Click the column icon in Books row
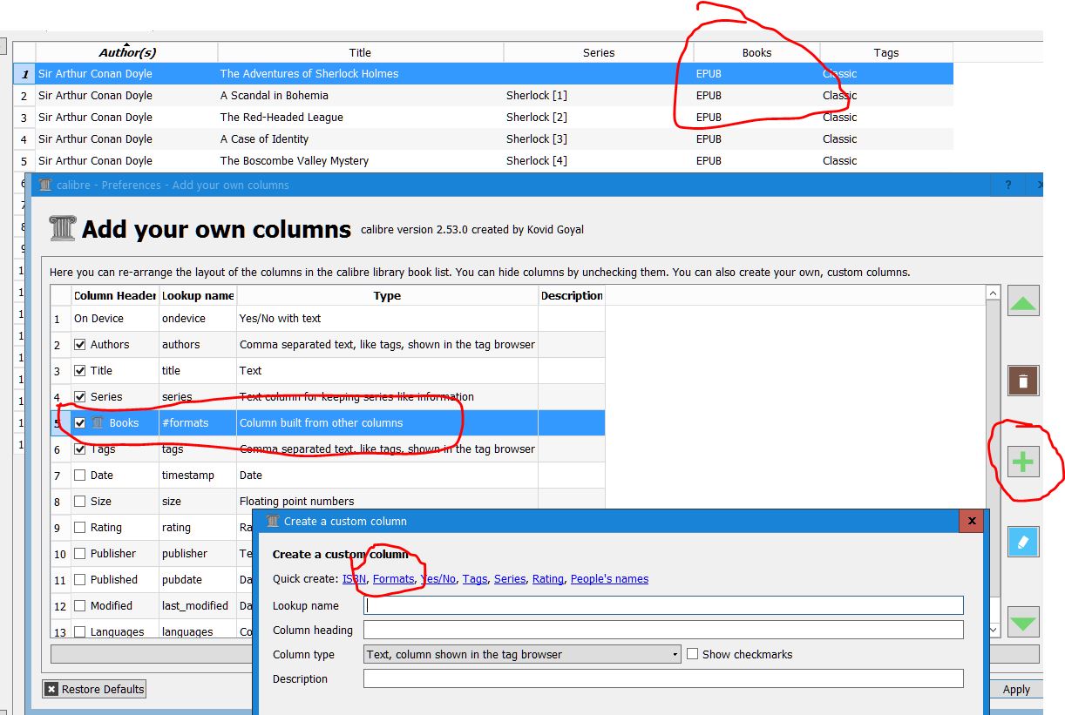 coord(98,423)
